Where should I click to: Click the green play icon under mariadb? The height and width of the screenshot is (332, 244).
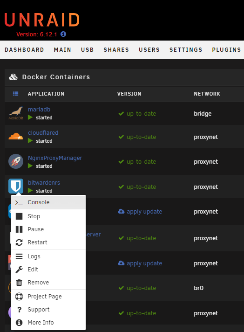(x=30, y=118)
